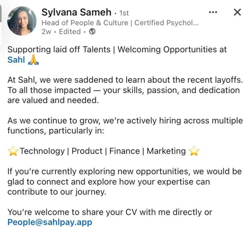This screenshot has height=232, width=252.
Task: Follow the blue Sahl company mention
Action: tap(16, 60)
